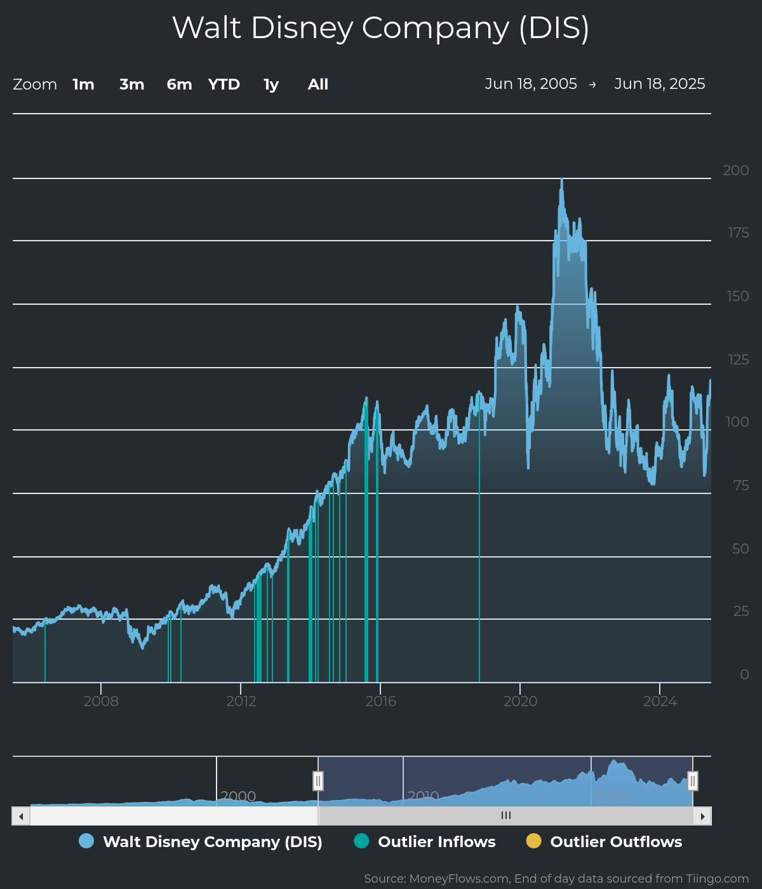
Task: Edit the Jun 18, 2025 end date
Action: pos(660,84)
